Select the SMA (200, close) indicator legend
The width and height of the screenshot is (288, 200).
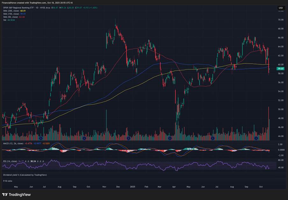pos(11,11)
